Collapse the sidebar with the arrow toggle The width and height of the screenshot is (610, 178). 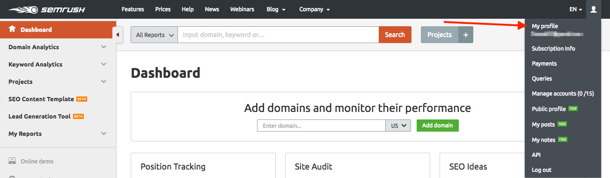click(x=118, y=35)
